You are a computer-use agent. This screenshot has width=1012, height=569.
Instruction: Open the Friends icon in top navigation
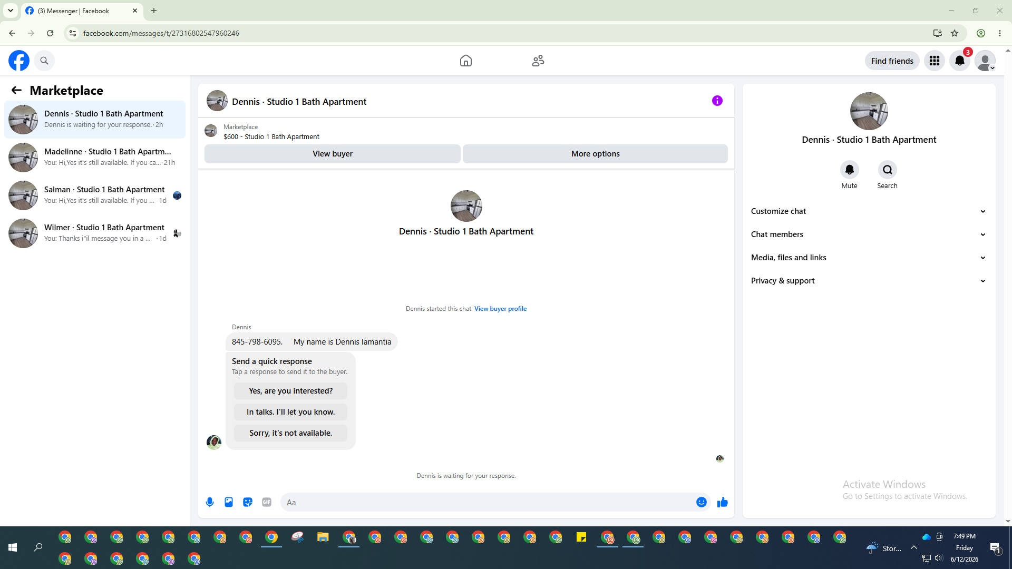pos(538,61)
